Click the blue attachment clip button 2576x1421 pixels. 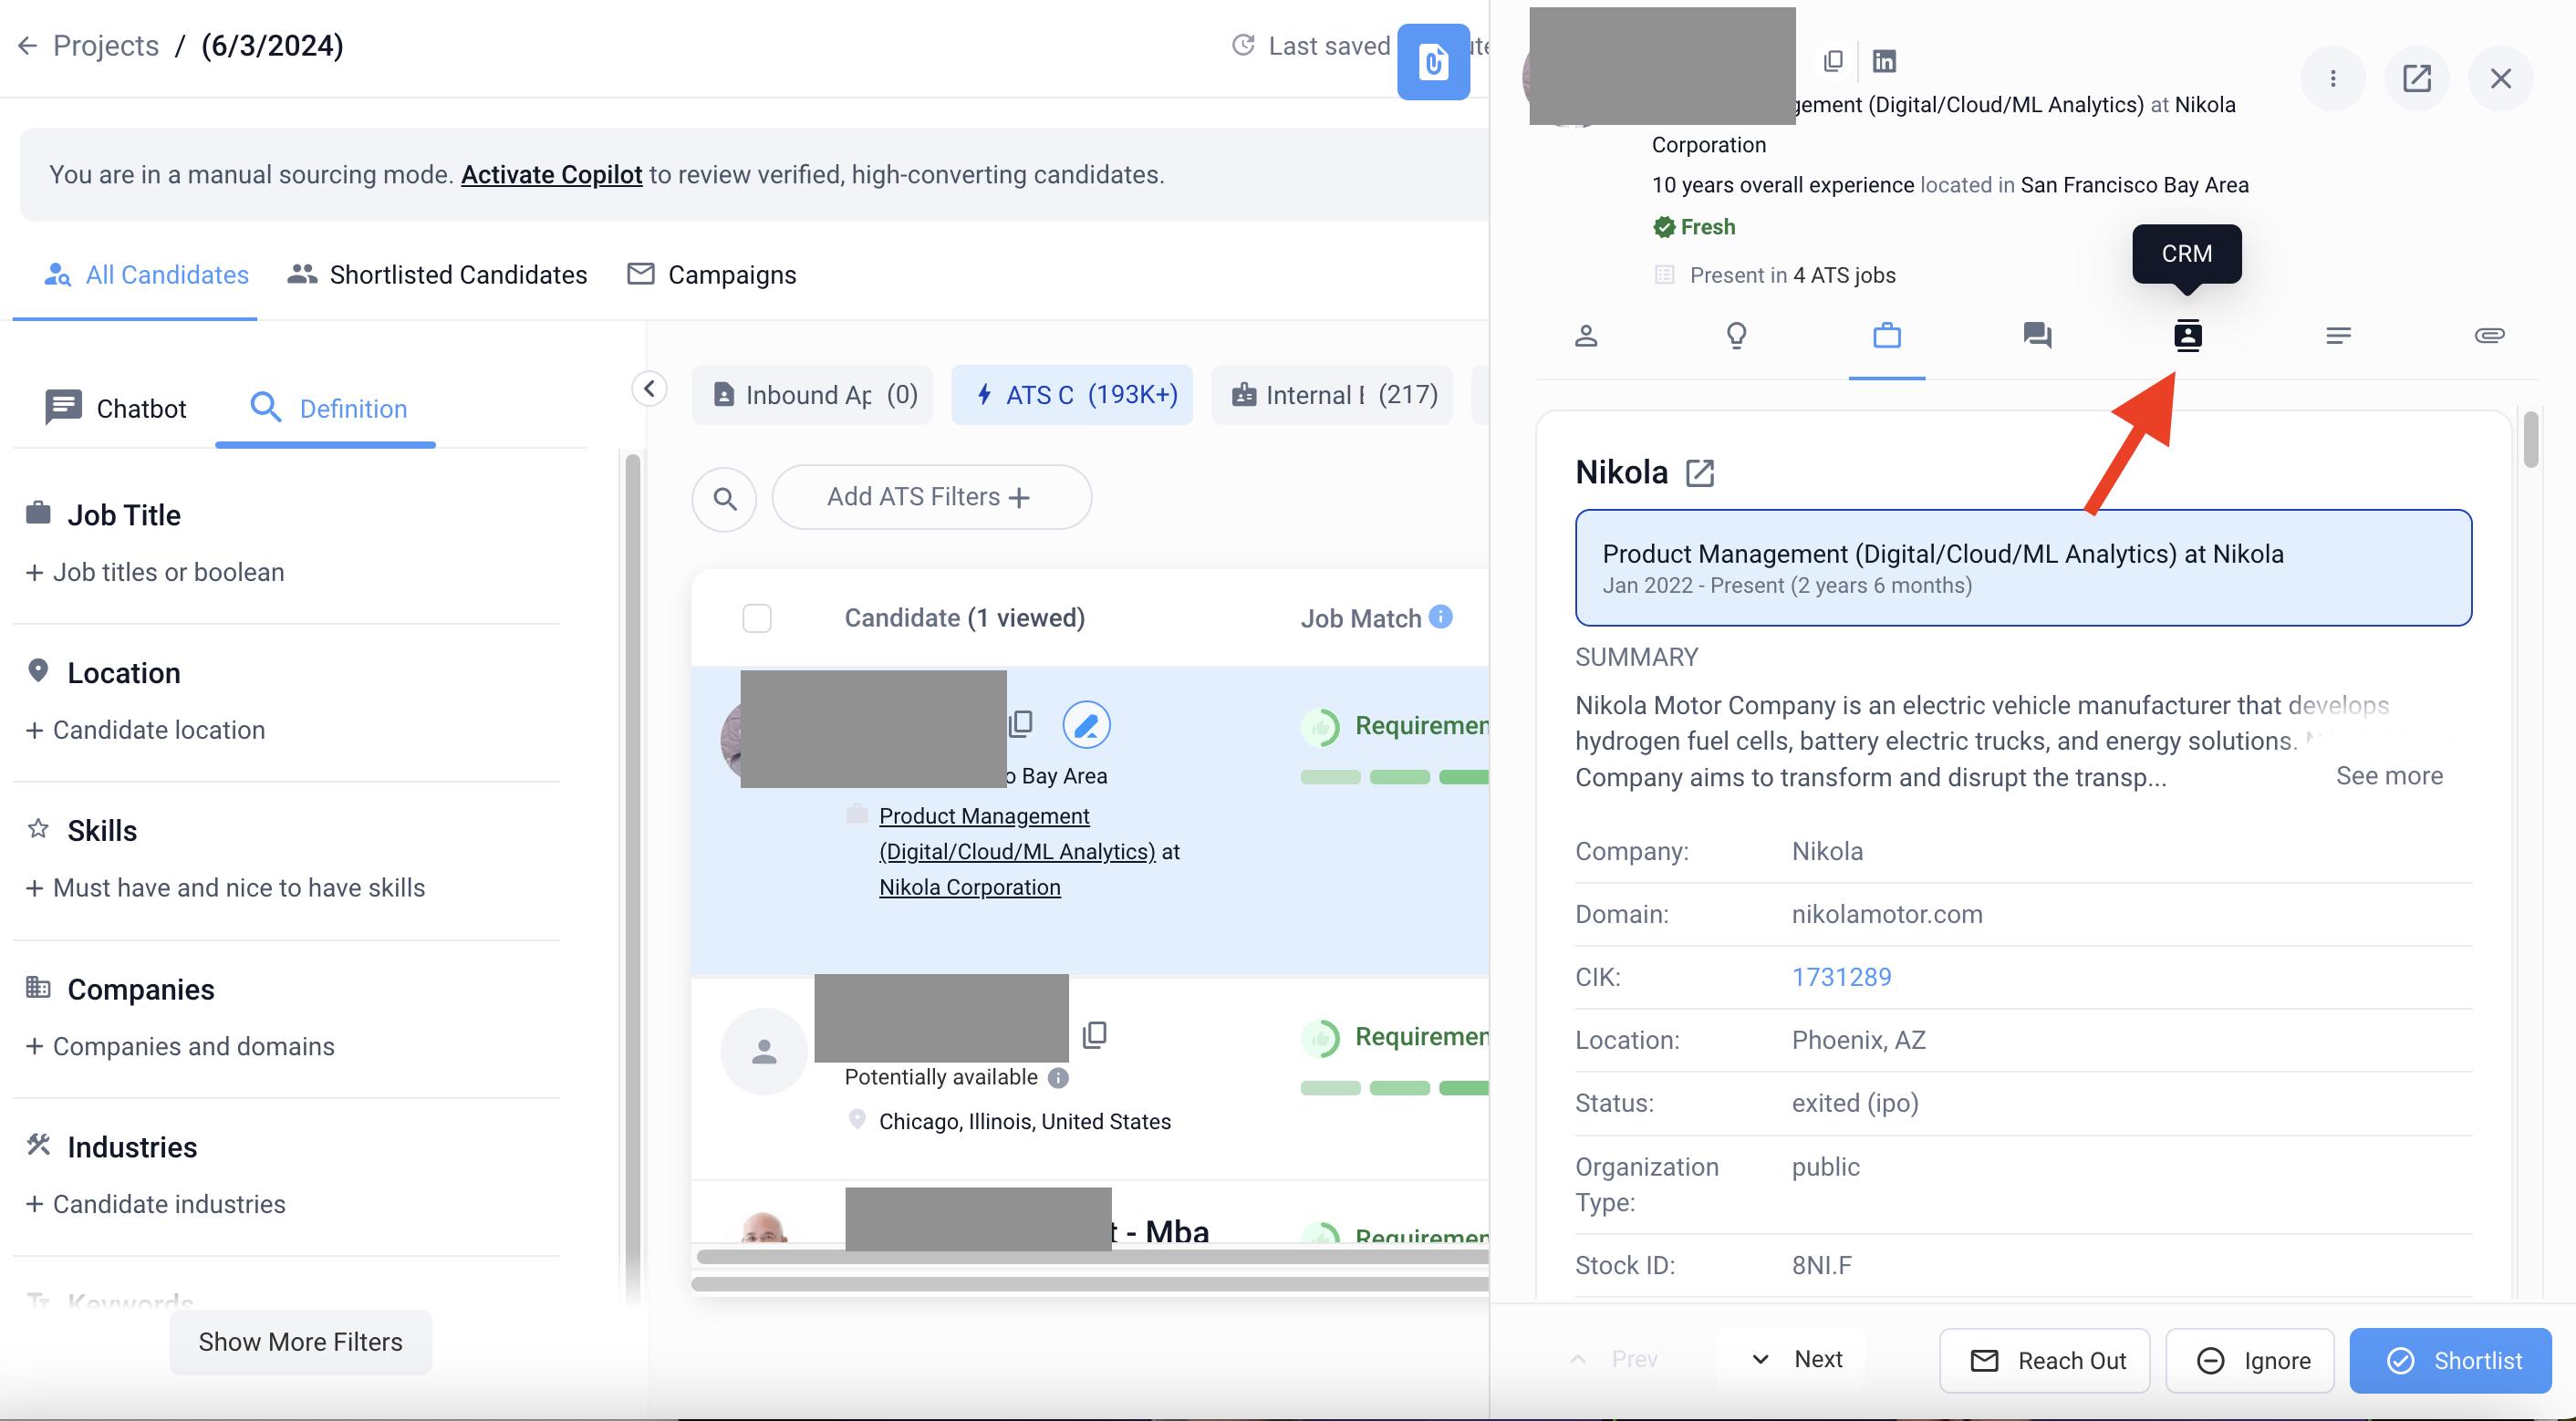point(1432,62)
